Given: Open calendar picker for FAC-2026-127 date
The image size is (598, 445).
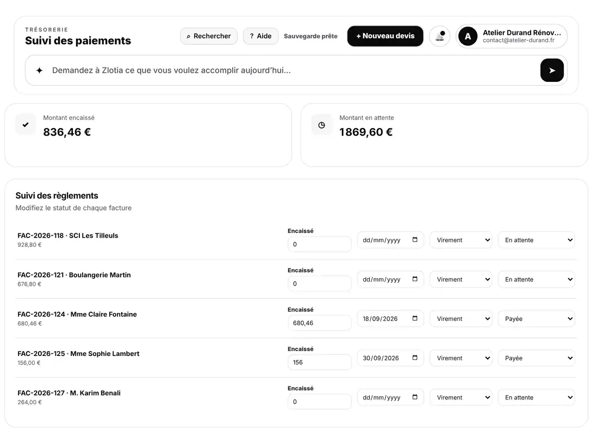Looking at the screenshot, I should tap(415, 397).
